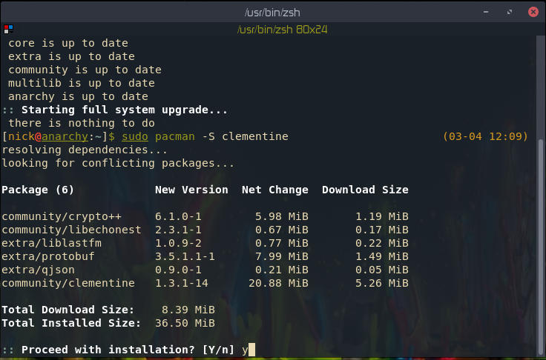Click the 'sudo' command text in prompt
Screen dimensions: 546x360
pos(135,137)
